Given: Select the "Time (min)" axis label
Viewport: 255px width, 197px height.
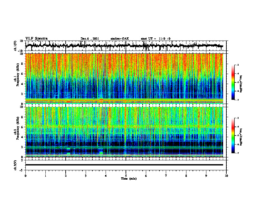Looking at the screenshot, I should [x=129, y=179].
